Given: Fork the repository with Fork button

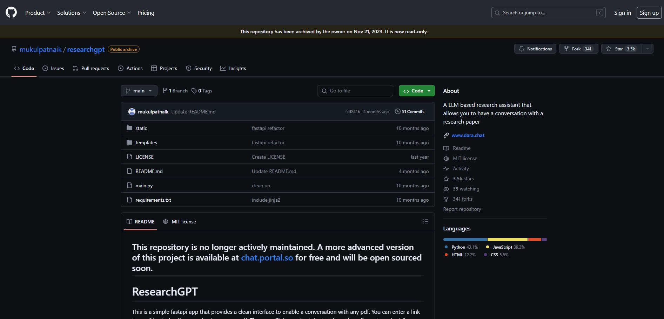Looking at the screenshot, I should 579,49.
